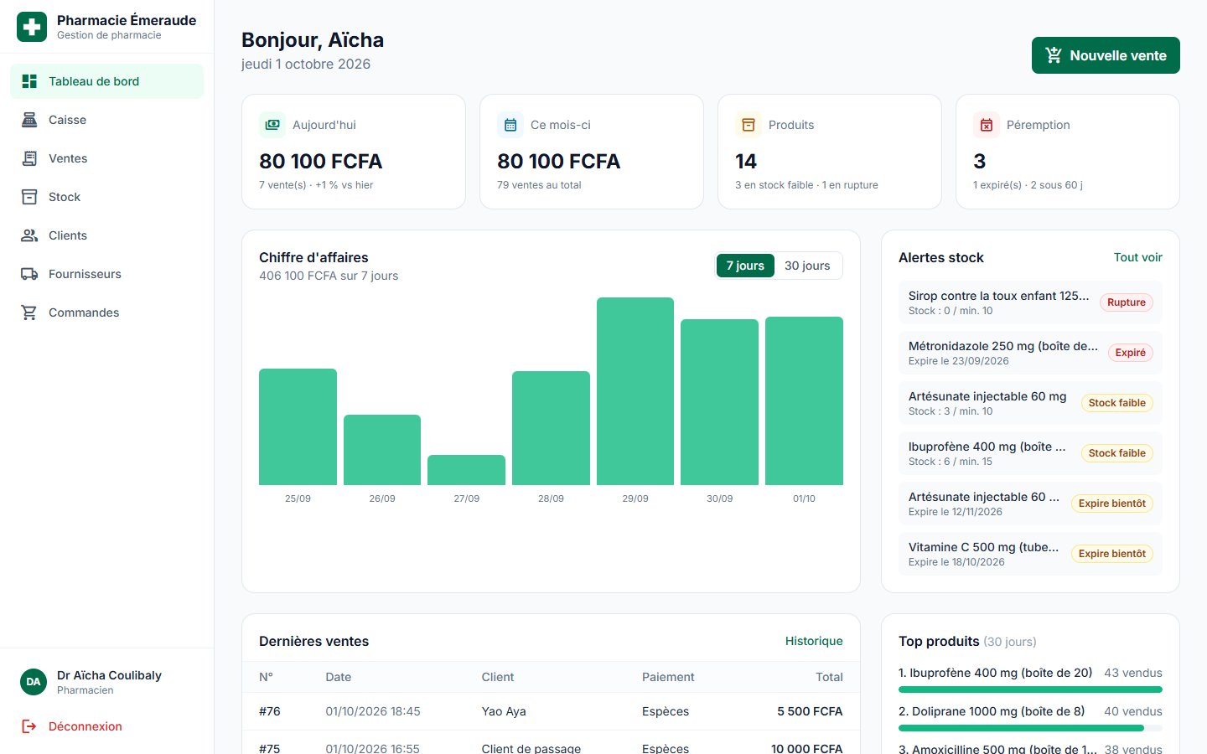Select the 7 jours chart range
Viewport: 1207px width, 754px height.
[x=745, y=266]
